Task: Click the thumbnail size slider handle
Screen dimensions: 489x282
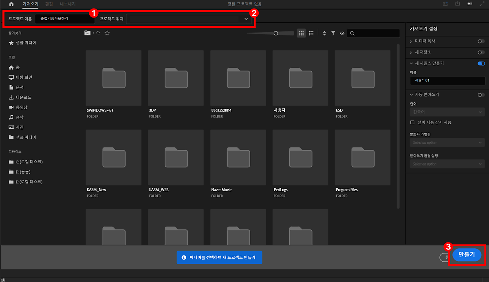Action: (x=276, y=33)
